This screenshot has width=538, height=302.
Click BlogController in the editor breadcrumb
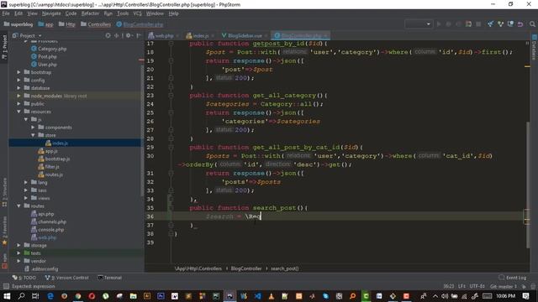click(x=246, y=268)
